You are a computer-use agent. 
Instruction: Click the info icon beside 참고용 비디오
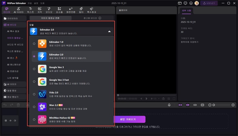click(100, 18)
